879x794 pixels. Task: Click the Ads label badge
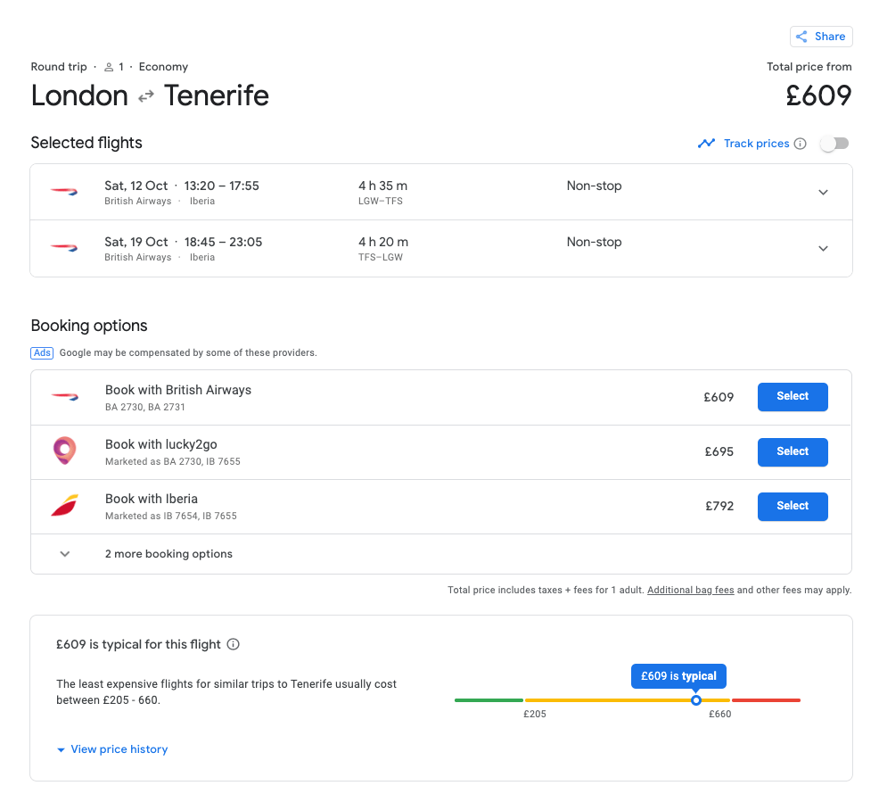[42, 352]
